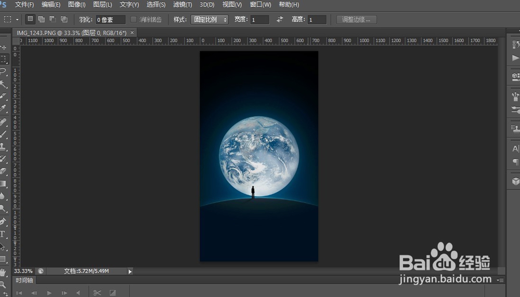Select the Path Selection tool

click(x=3, y=246)
